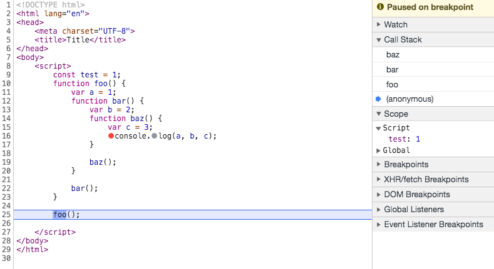
Task: Click 'function baz()' declaration on line 14
Action: tap(121, 119)
